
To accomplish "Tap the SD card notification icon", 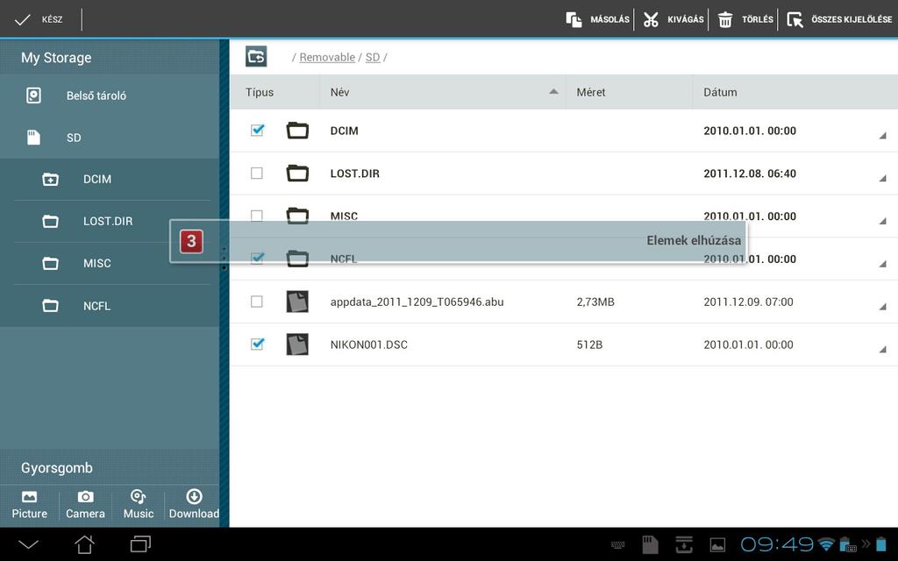I will click(x=650, y=544).
